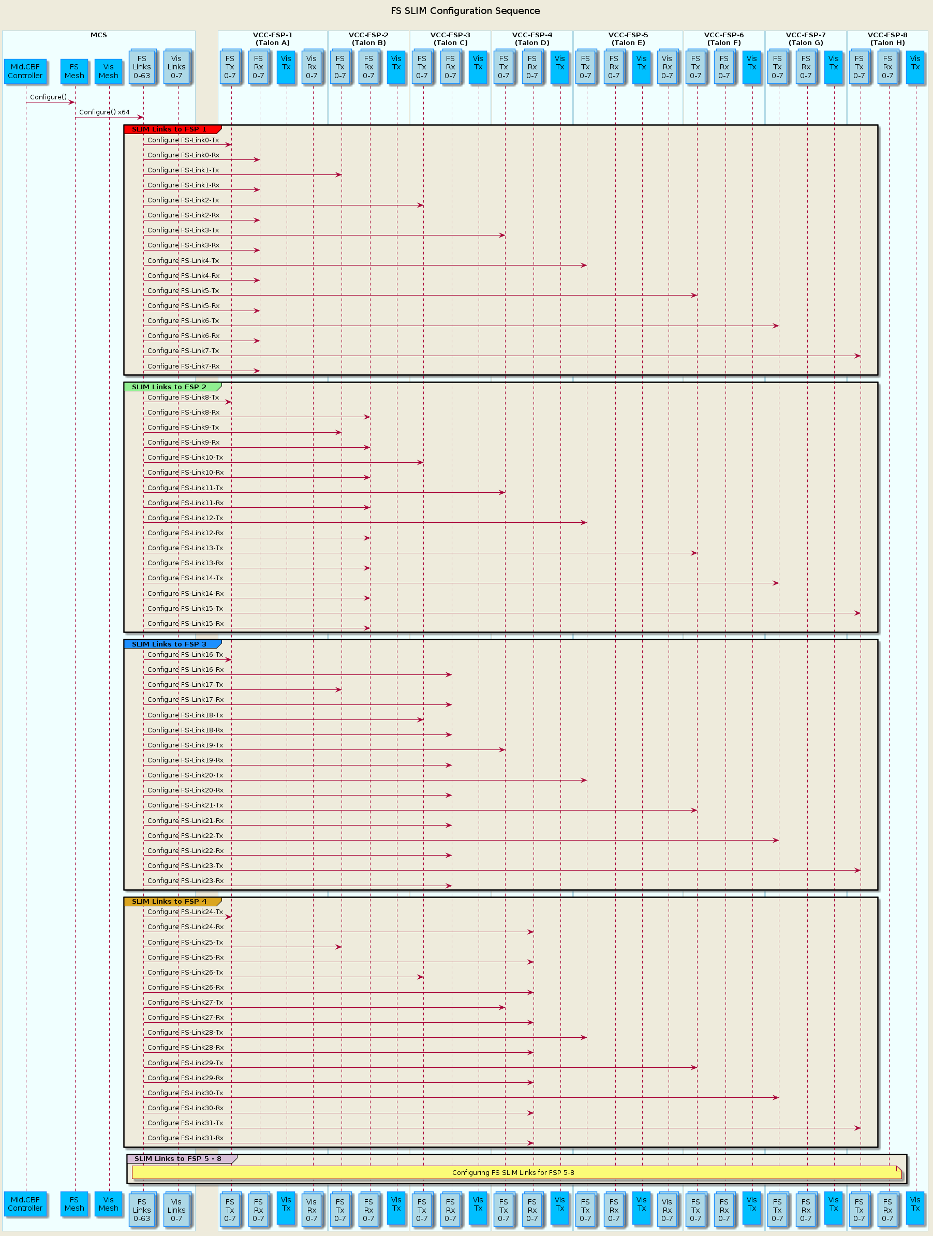Click the 'VCC-FSP-8 (Talon H)' group header
This screenshot has width=933, height=1236.
[887, 38]
